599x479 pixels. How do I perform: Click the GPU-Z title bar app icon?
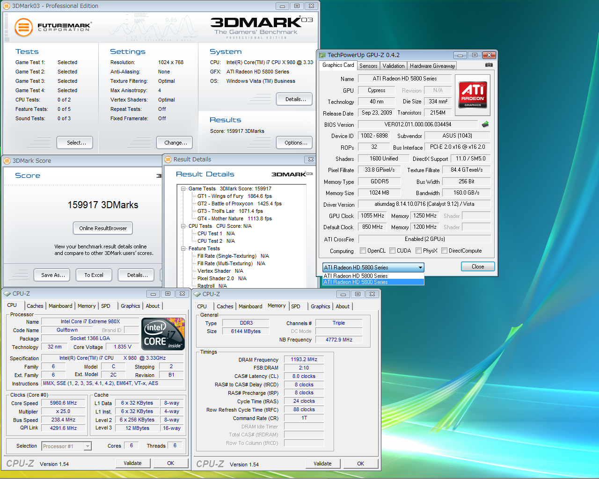click(322, 55)
